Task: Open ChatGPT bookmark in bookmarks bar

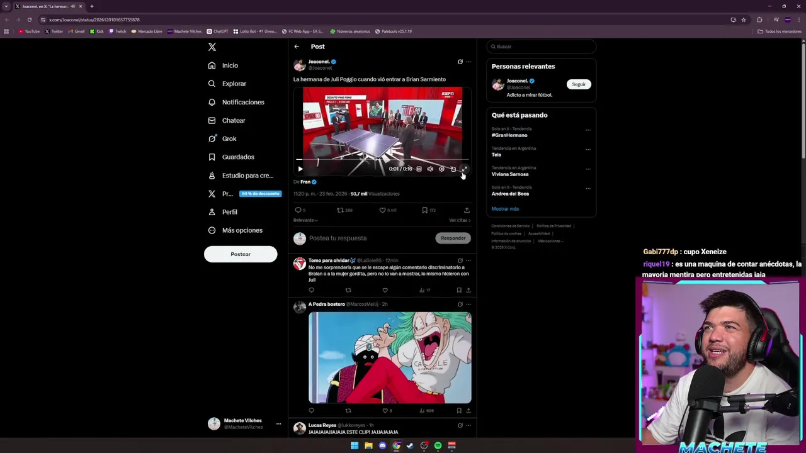Action: coord(217,31)
